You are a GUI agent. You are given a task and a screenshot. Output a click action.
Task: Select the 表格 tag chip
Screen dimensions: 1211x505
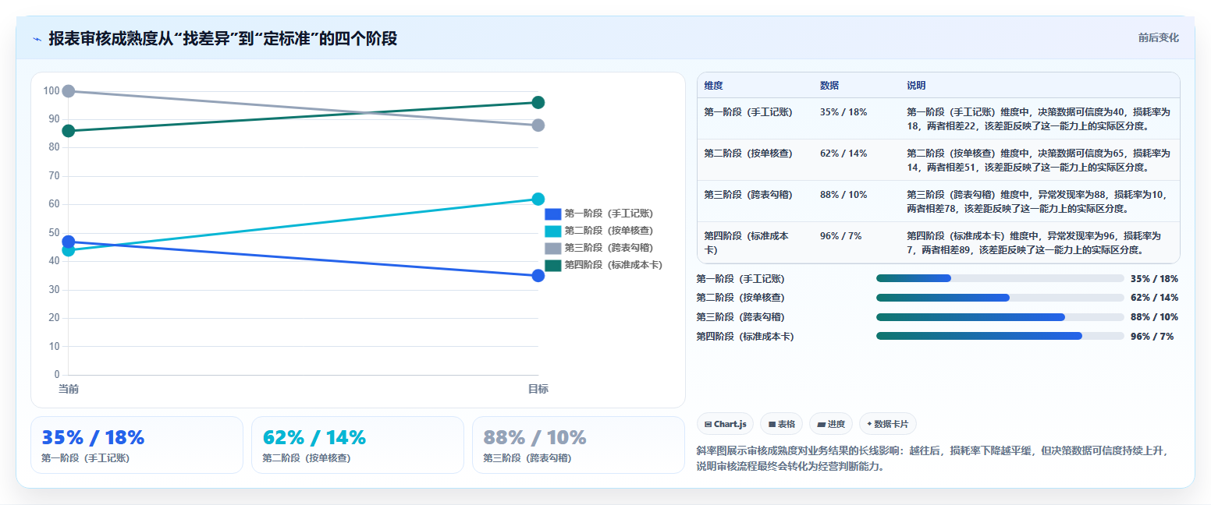tap(781, 424)
